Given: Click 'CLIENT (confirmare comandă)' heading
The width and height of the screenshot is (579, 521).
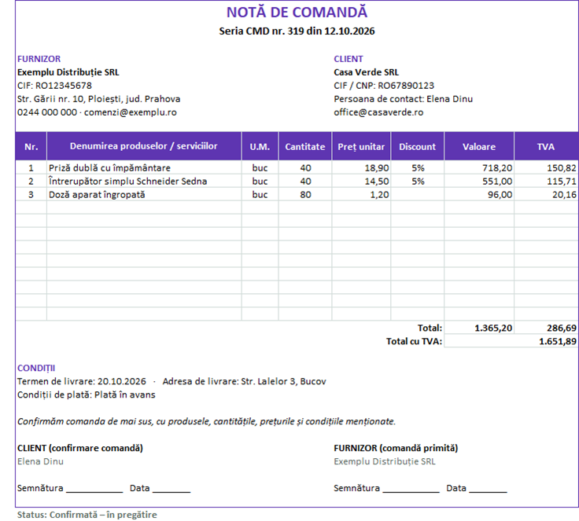Looking at the screenshot, I should 80,448.
